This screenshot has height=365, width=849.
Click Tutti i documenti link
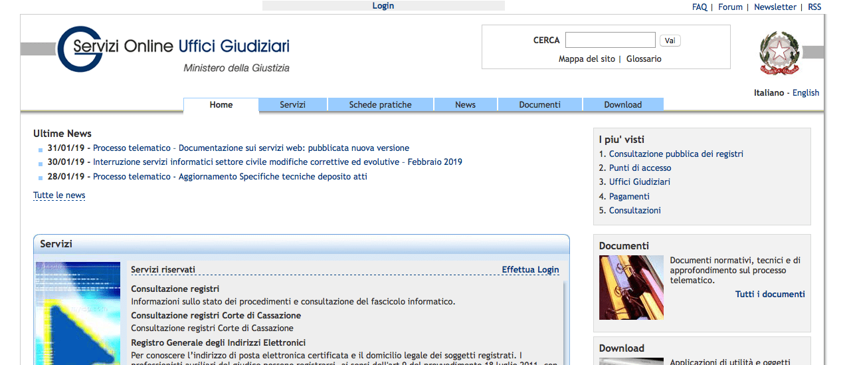coord(769,295)
